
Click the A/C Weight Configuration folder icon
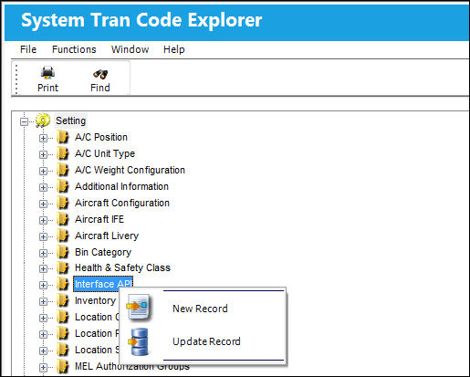63,170
